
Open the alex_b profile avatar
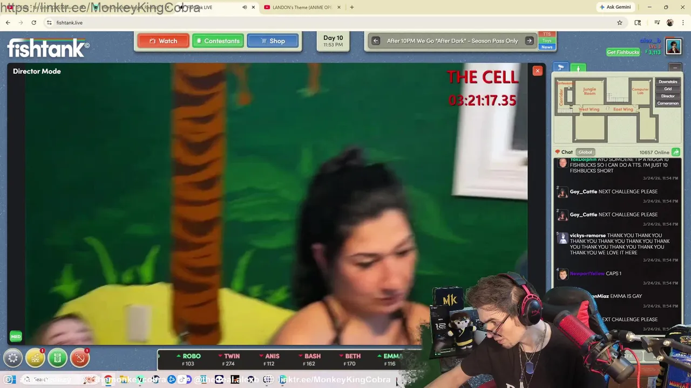tap(673, 46)
